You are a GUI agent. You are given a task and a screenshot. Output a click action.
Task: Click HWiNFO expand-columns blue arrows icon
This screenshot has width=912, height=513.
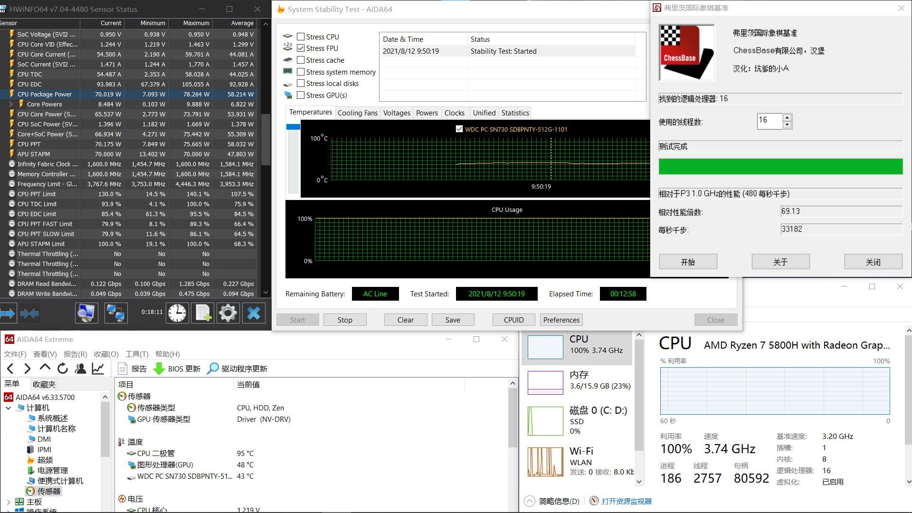8,313
